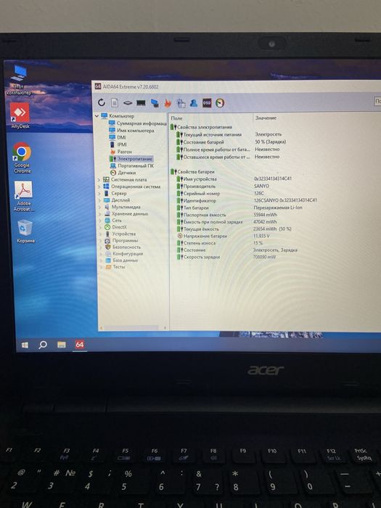Click the clipboard-and-computer toolbar icon

(x=181, y=103)
